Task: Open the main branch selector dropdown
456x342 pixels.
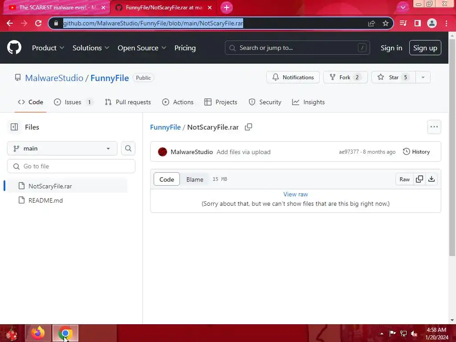Action: tap(62, 148)
